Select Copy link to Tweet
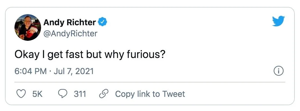300x111 pixels. pos(150,94)
